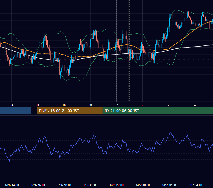Click the ロンドン 16:00-21:00 JST session bar
213x188 pixels.
pyautogui.click(x=70, y=111)
